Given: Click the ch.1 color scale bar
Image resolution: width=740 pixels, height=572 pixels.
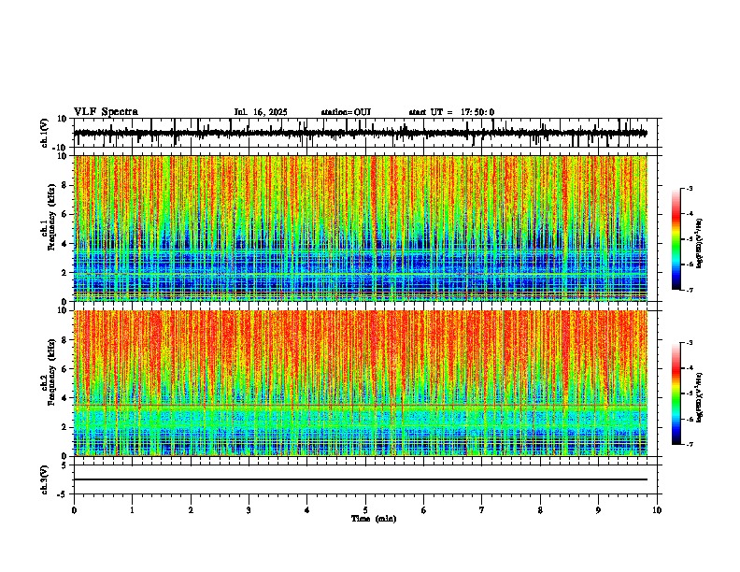Looking at the screenshot, I should click(x=676, y=239).
